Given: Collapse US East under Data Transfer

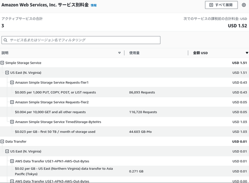Looking at the screenshot, I should pyautogui.click(x=7, y=151).
